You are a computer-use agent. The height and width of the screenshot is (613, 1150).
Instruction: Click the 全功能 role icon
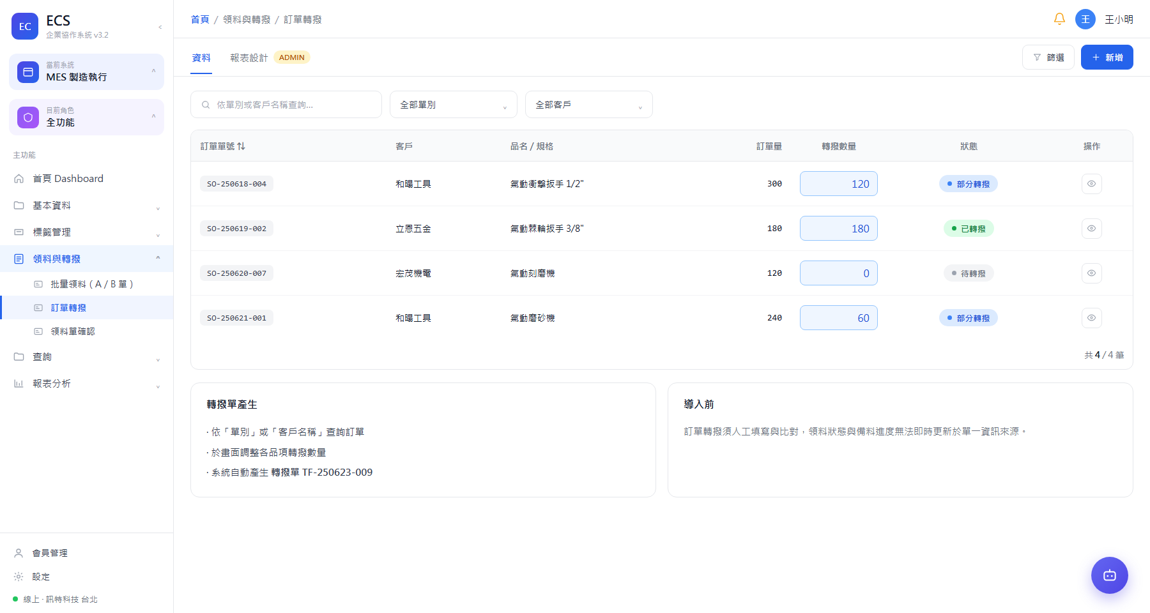click(28, 117)
